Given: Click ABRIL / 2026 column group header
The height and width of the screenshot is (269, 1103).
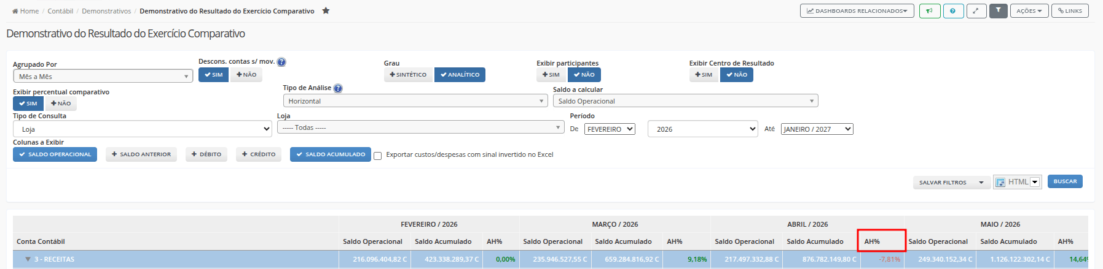Looking at the screenshot, I should pos(807,224).
